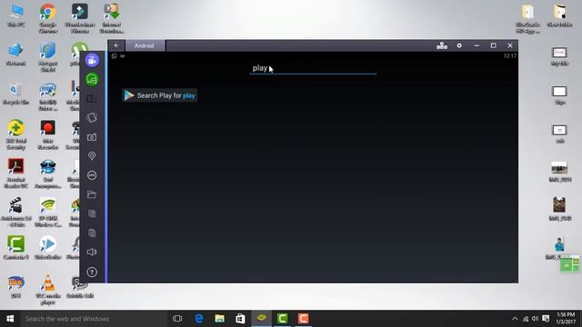Image resolution: width=582 pixels, height=327 pixels.
Task: Launch Microsoft Edge from the taskbar
Action: [199, 319]
